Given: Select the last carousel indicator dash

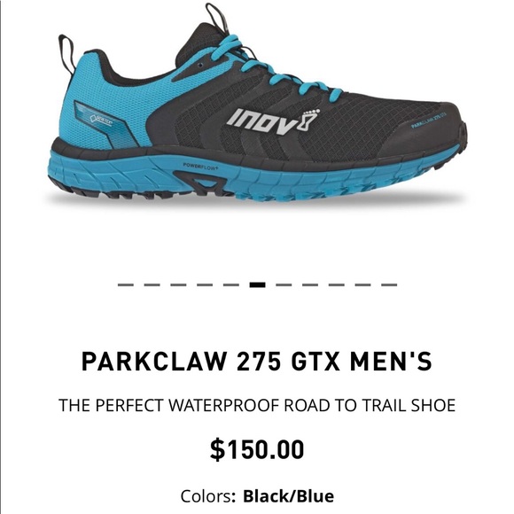Looking at the screenshot, I should 389,284.
